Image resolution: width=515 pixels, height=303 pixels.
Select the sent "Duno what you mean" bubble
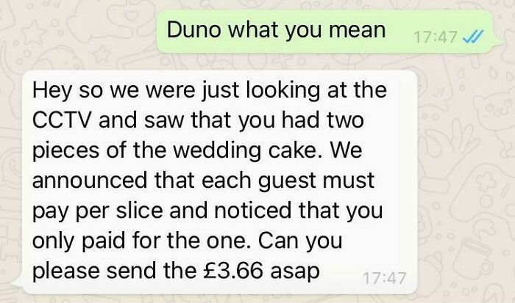324,32
